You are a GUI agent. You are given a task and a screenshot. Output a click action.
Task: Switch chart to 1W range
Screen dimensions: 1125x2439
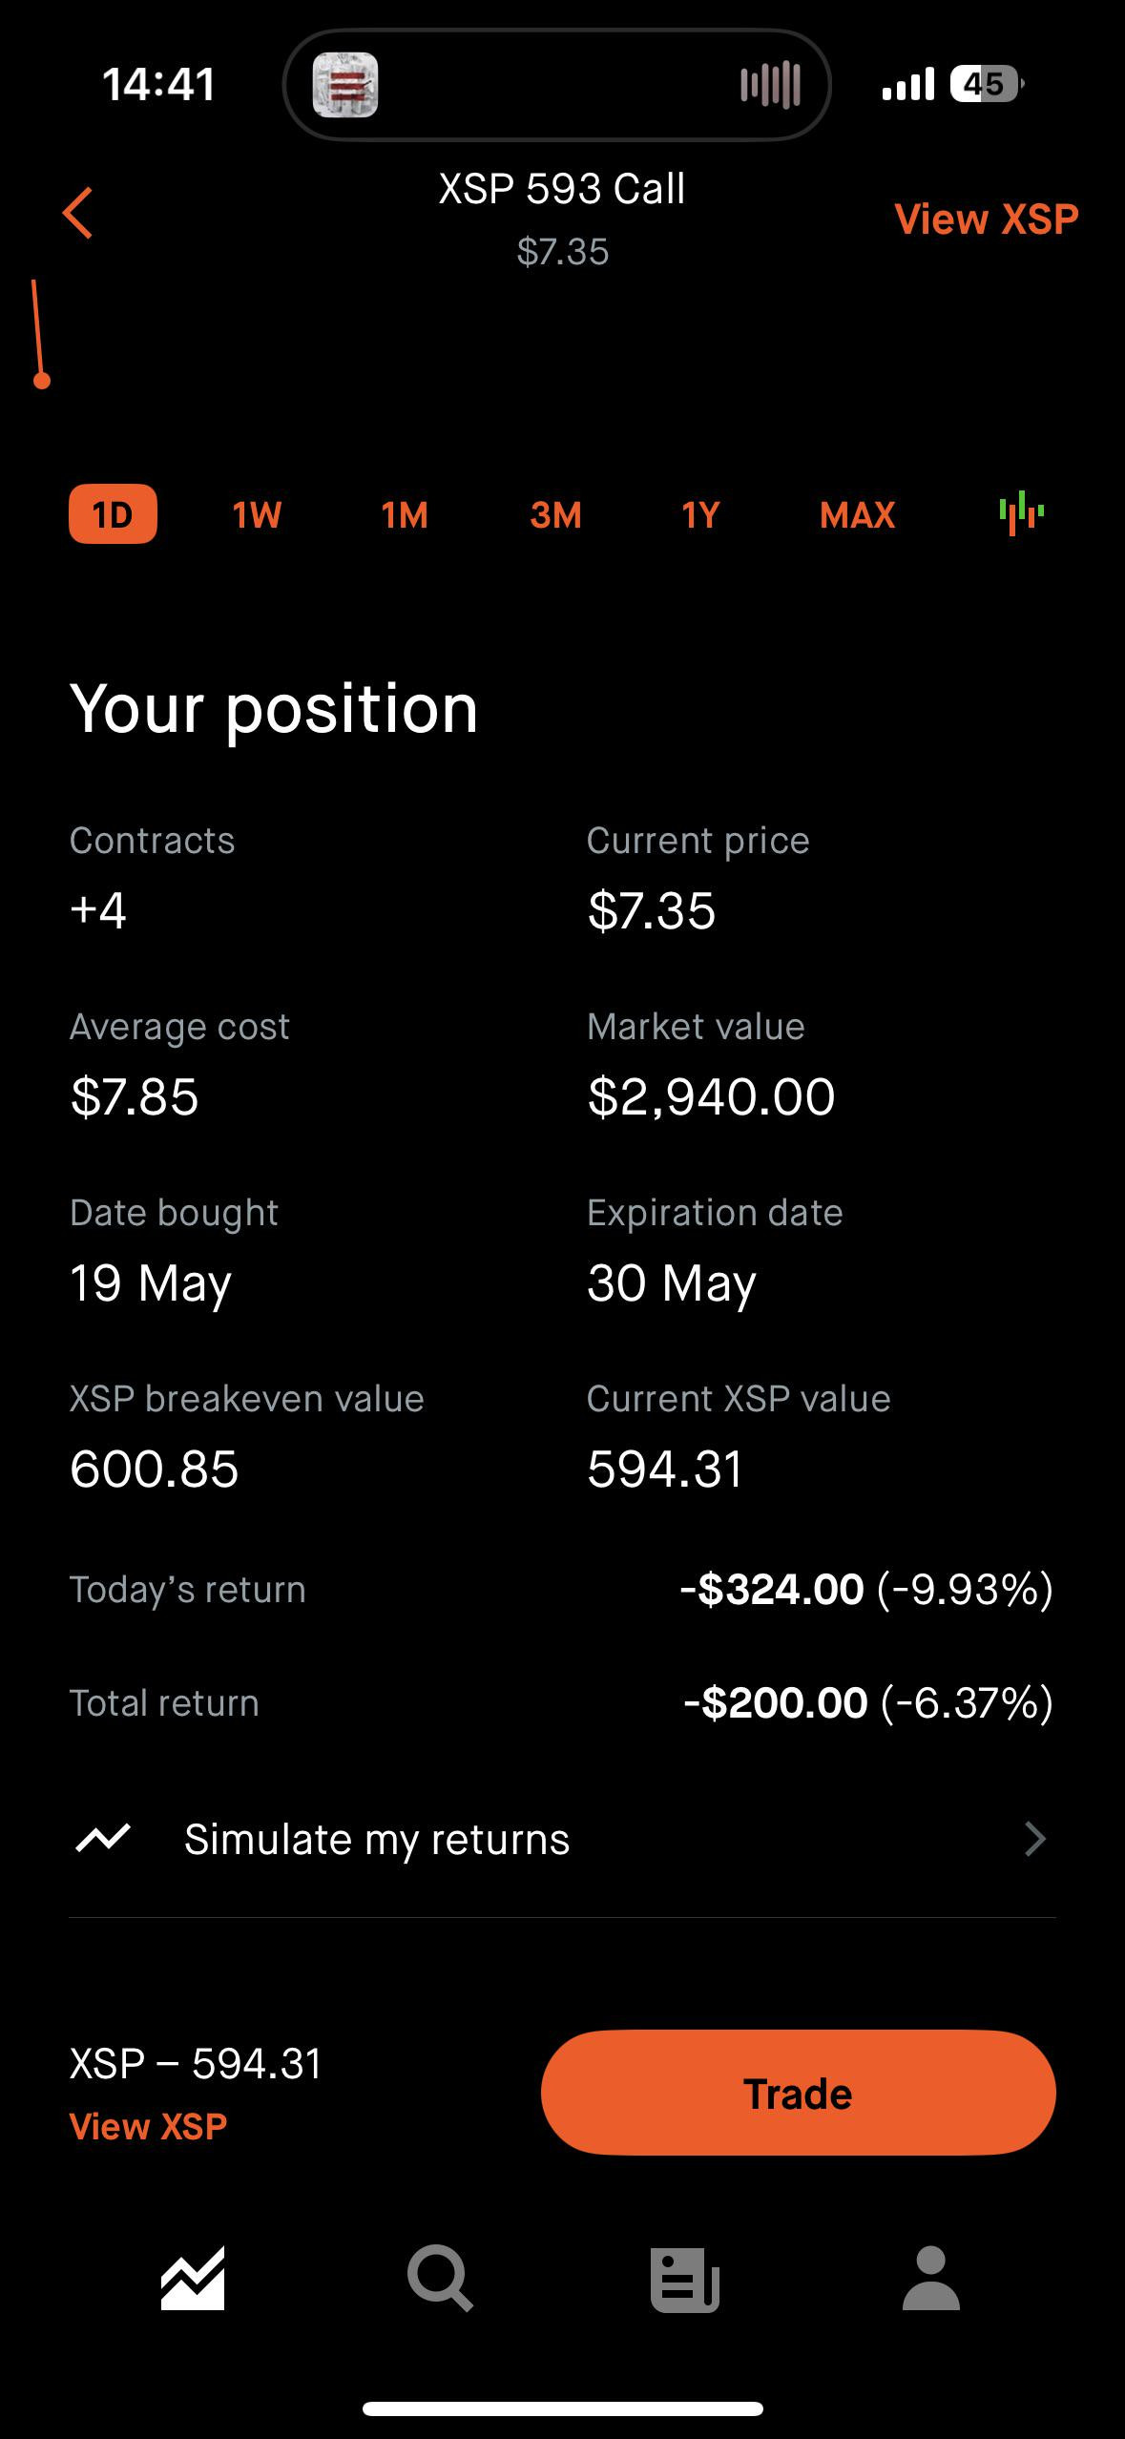[257, 515]
